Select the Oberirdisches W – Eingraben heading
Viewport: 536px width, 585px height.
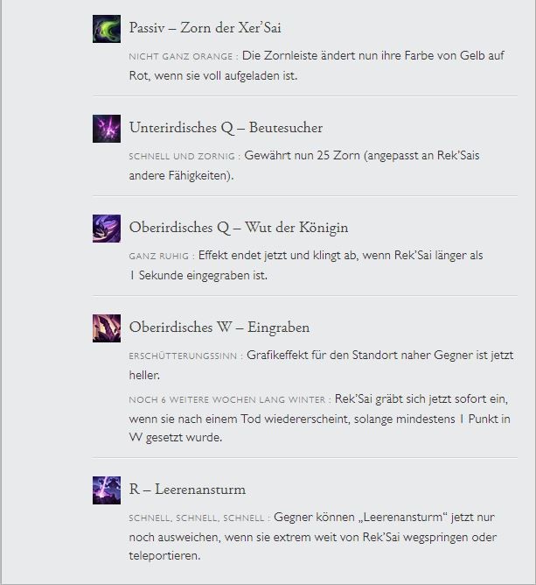(219, 328)
